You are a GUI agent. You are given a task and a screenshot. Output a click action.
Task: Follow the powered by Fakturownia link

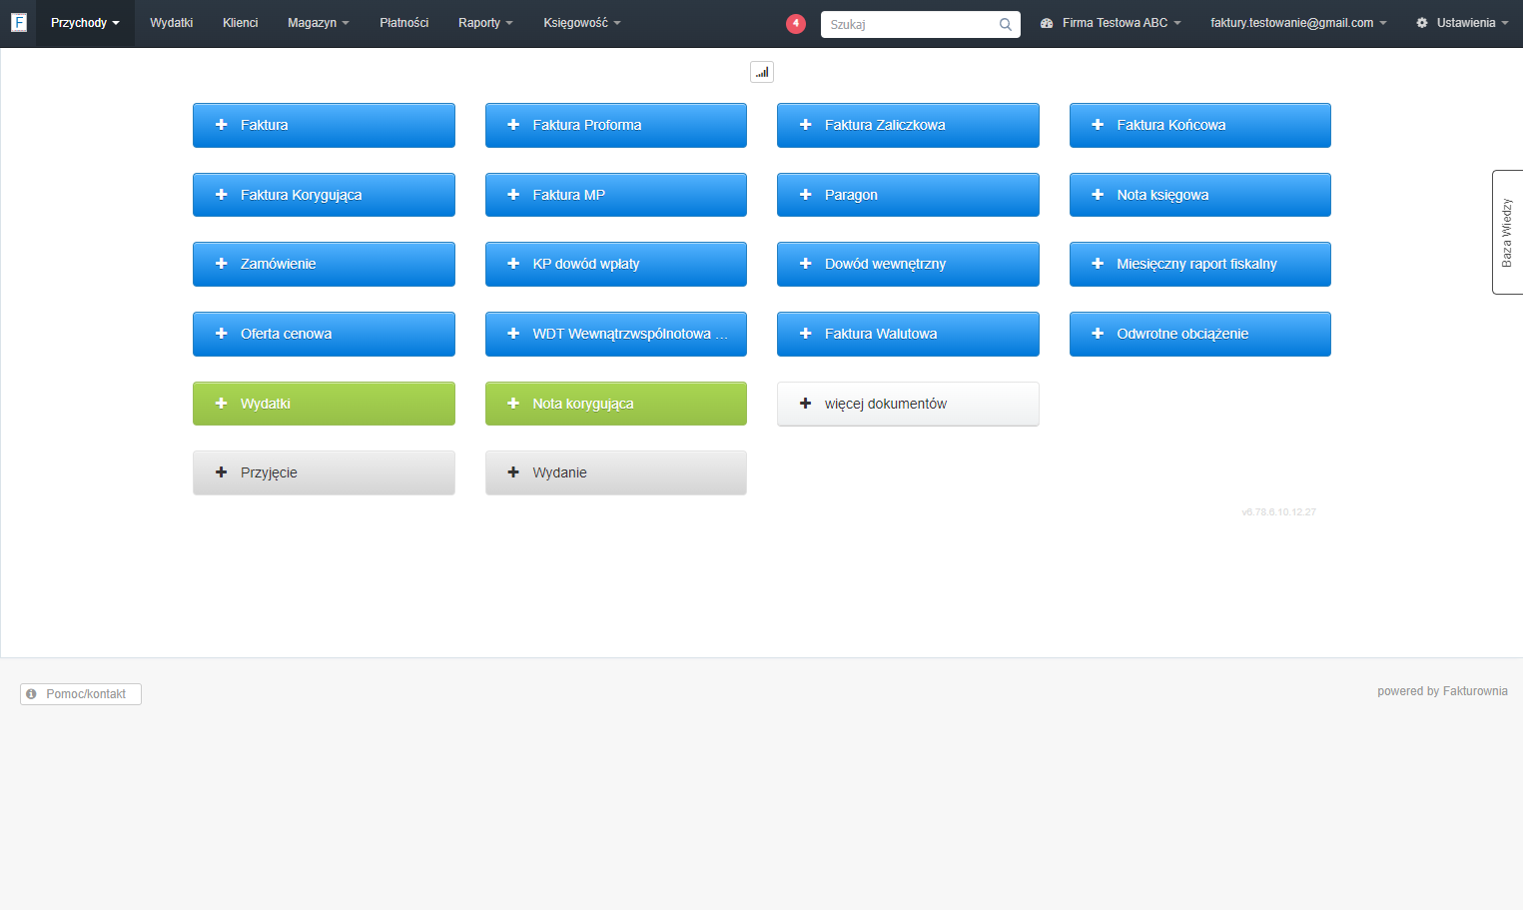coord(1442,691)
